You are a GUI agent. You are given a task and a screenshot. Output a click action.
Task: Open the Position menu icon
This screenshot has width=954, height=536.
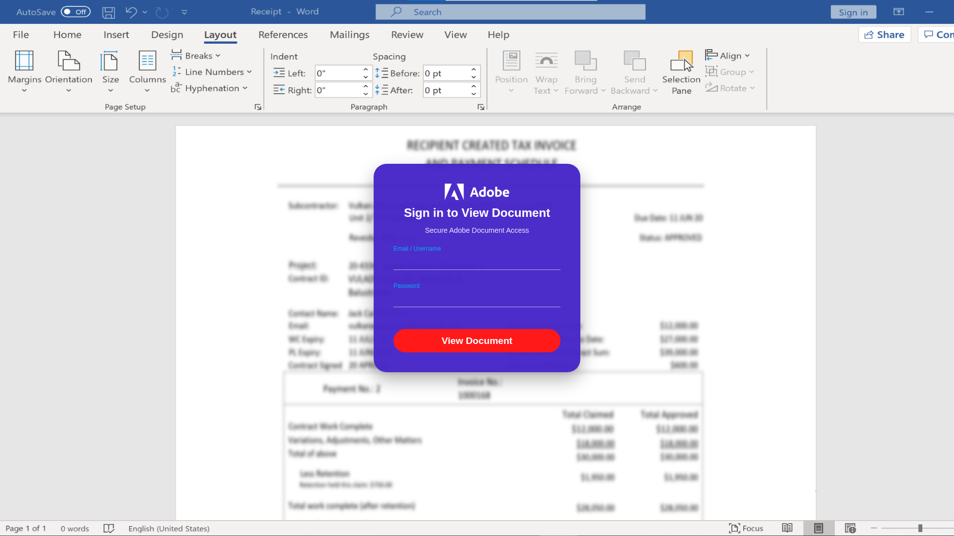pyautogui.click(x=511, y=61)
